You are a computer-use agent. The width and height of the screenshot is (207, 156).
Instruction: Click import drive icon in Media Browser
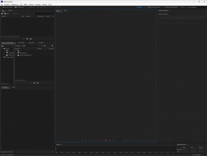[x=2, y=46]
